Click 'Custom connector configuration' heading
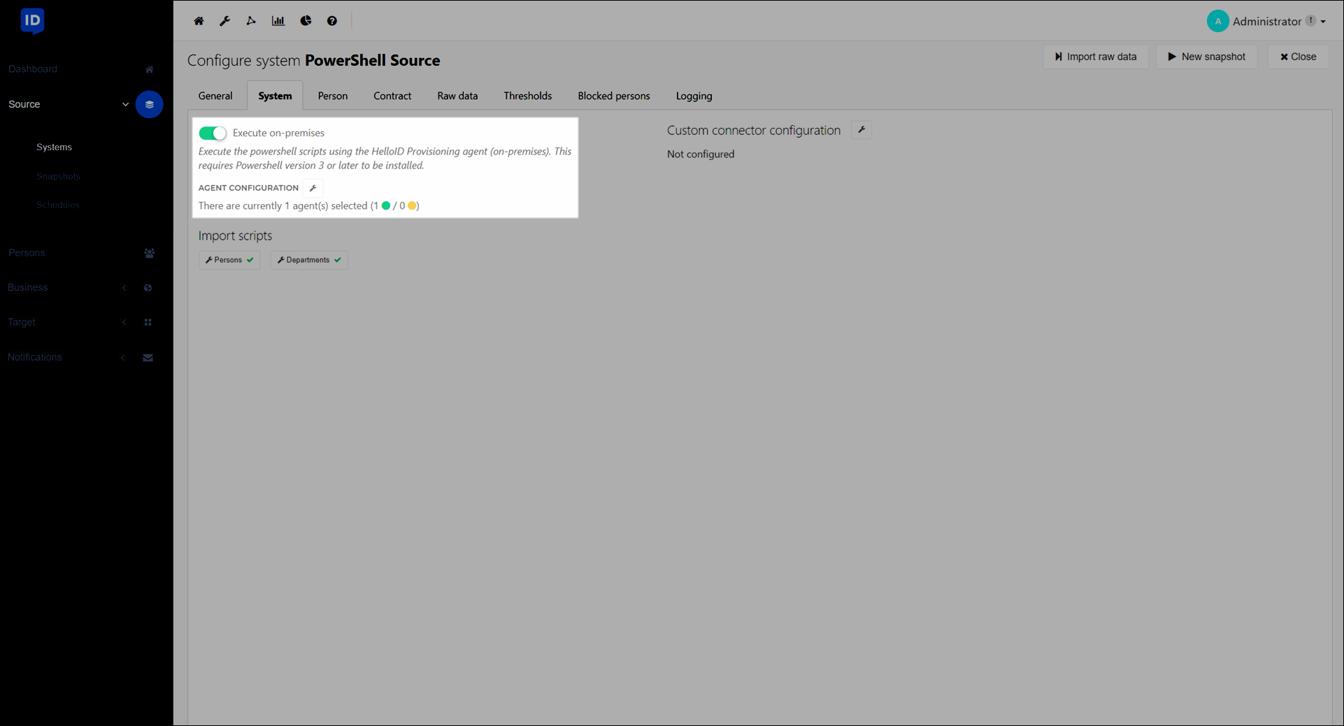The width and height of the screenshot is (1344, 726). (754, 131)
